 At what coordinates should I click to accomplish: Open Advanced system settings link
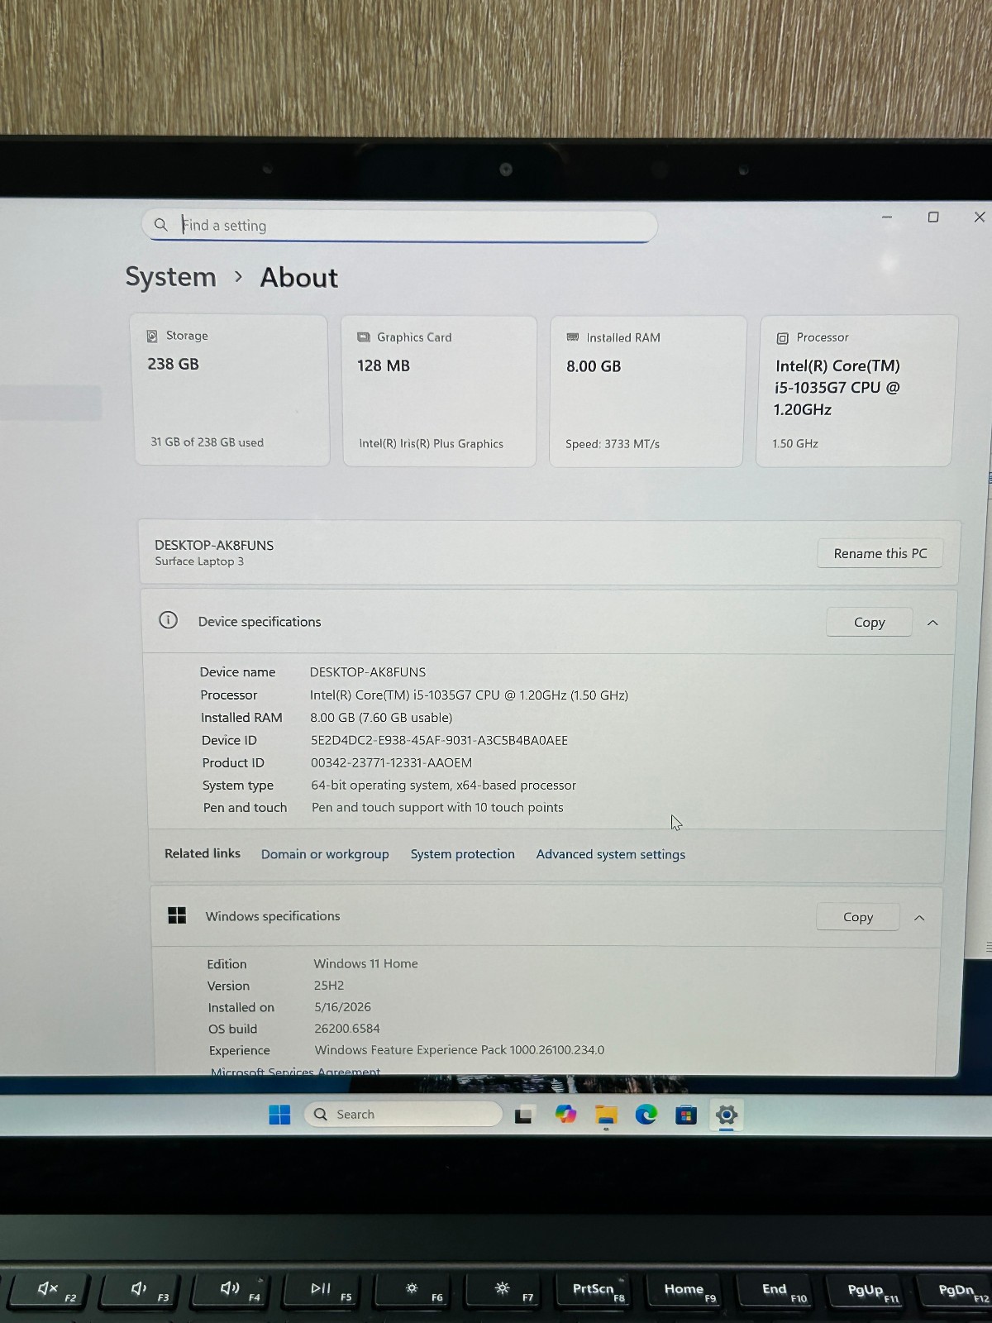point(610,854)
